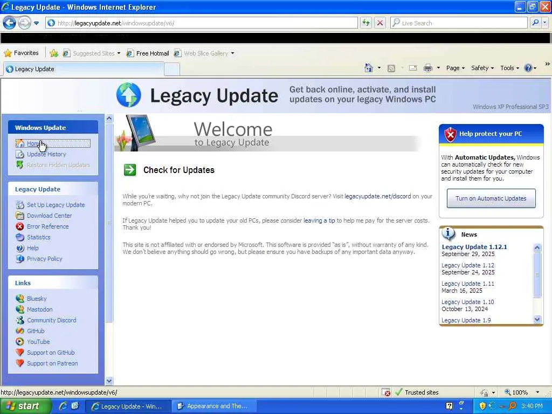The image size is (552, 414).
Task: Switch to Appearance and Themes taskbar window
Action: point(213,406)
